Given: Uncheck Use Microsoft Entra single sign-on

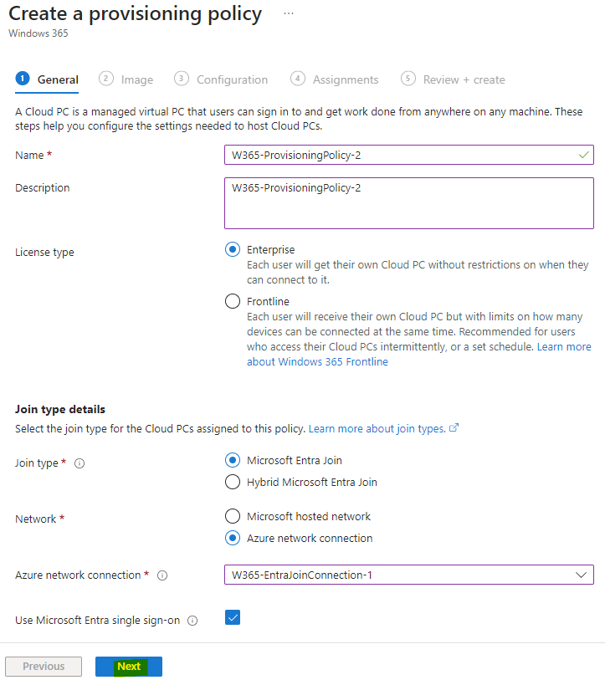Looking at the screenshot, I should (x=233, y=617).
